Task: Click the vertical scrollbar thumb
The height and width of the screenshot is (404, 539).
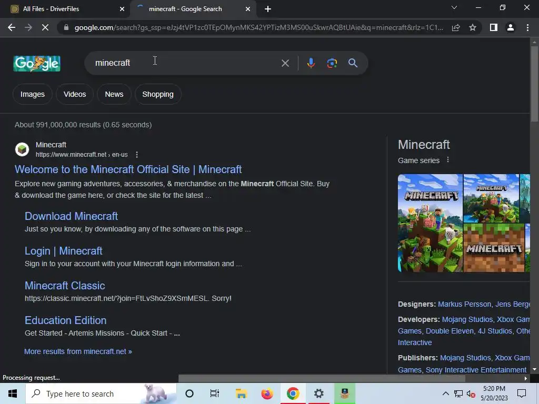Action: [534, 83]
